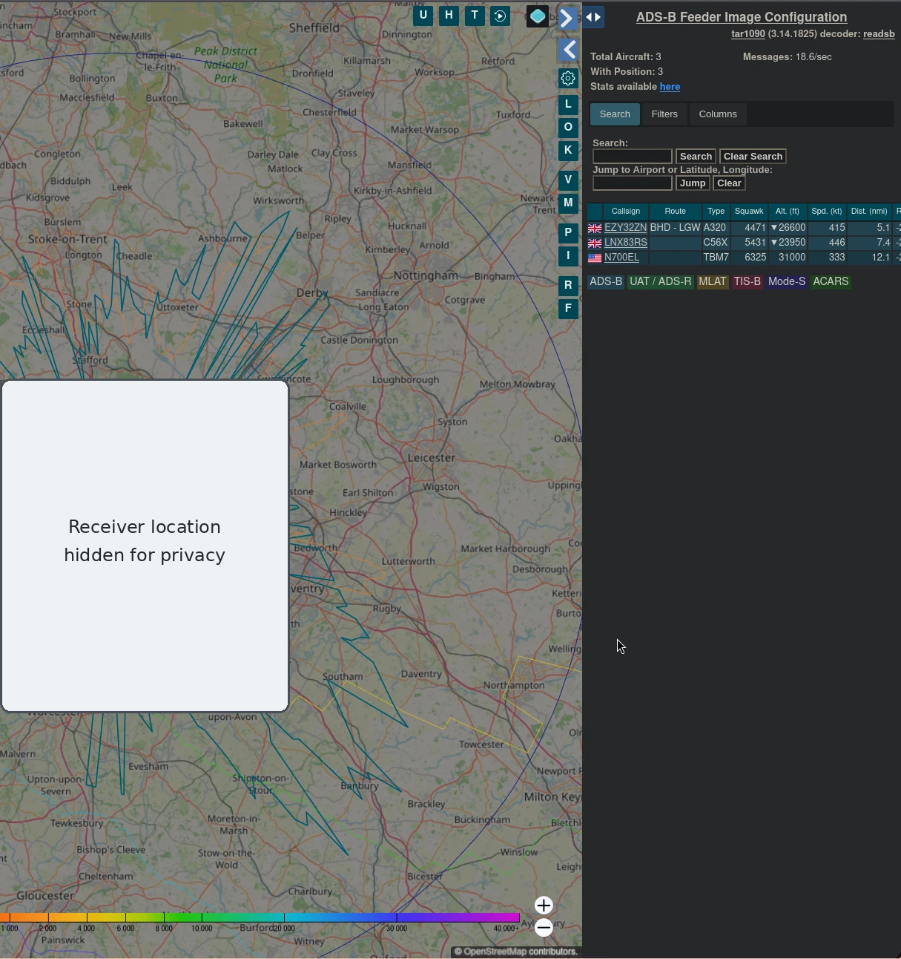This screenshot has height=959, width=901.
Task: Toggle the L map button
Action: coord(568,105)
